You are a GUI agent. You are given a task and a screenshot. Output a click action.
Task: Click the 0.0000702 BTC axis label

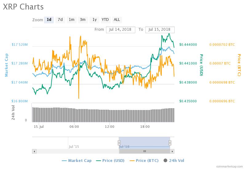click(x=222, y=45)
